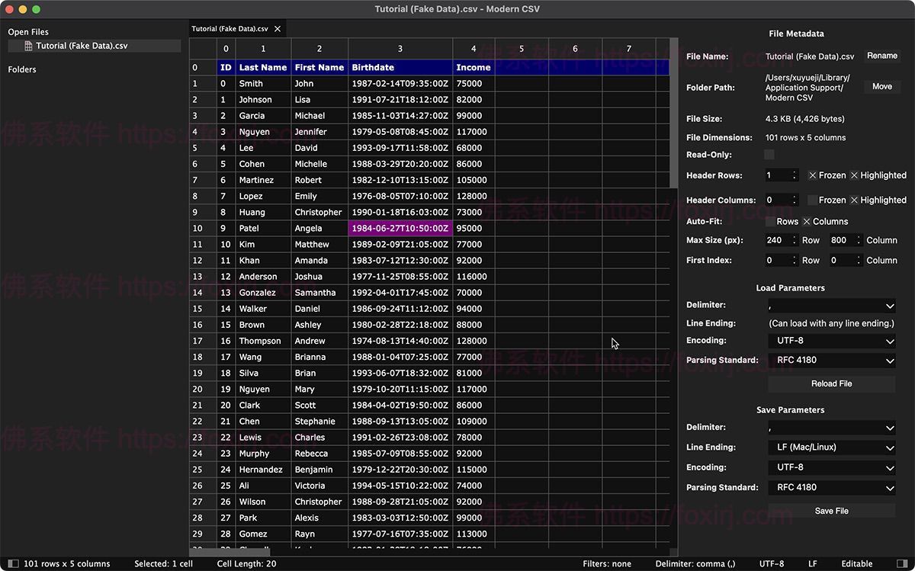Open the Parsing Standard dropdown under Load Parameters
The width and height of the screenshot is (915, 571).
pos(831,359)
